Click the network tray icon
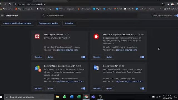 point(157,97)
